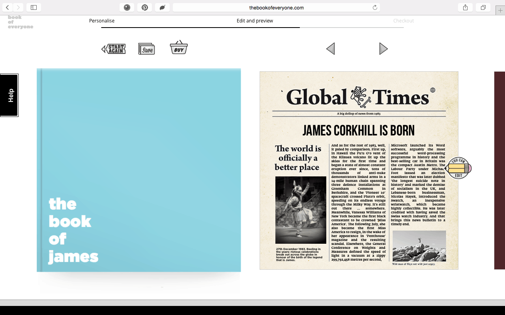The height and width of the screenshot is (315, 505).
Task: Select the Edit and preview step
Action: pos(255,21)
